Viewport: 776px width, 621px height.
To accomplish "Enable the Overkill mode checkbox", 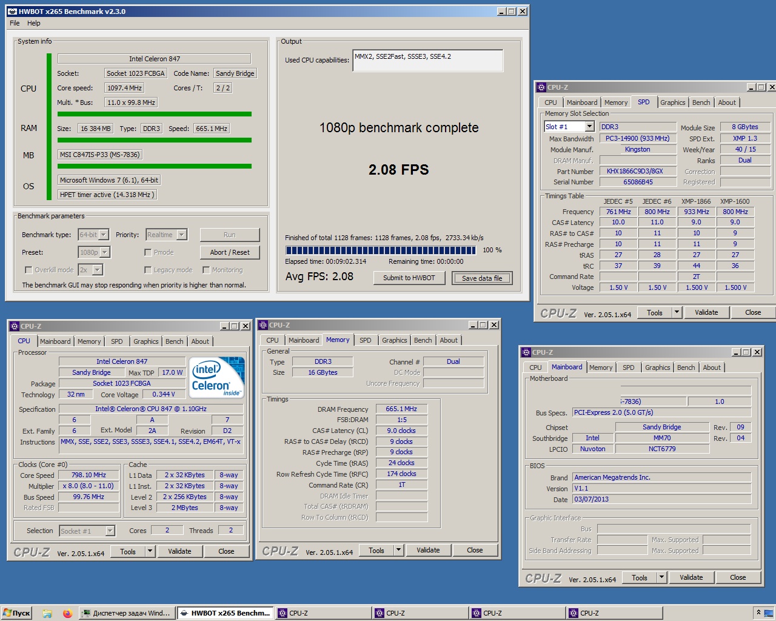I will click(x=28, y=270).
